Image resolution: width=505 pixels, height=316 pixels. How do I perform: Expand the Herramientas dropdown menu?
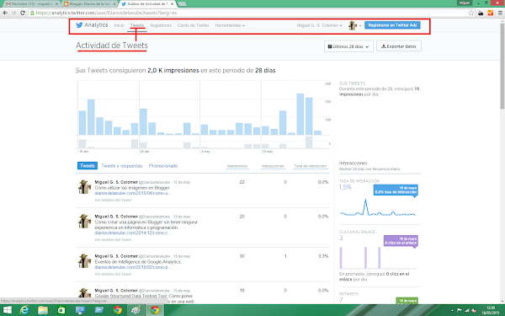coord(230,25)
